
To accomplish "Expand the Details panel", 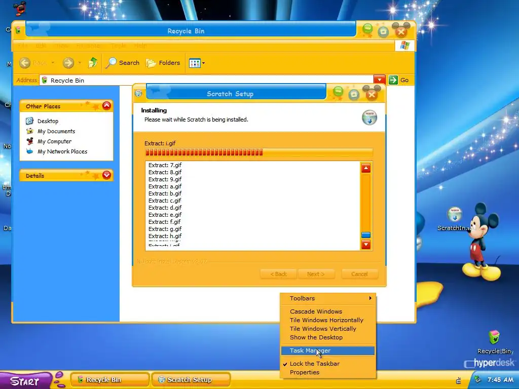I will 106,175.
